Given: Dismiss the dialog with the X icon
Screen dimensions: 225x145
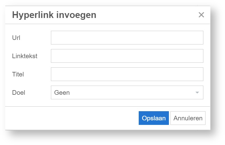Looking at the screenshot, I should (201, 15).
